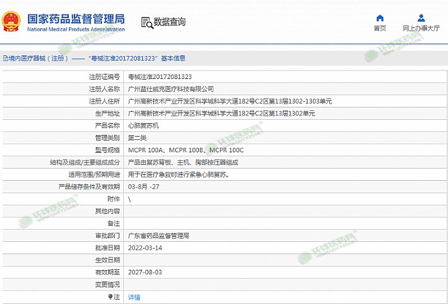448x304 pixels.
Task: Open the 详情 link
Action: [x=134, y=297]
